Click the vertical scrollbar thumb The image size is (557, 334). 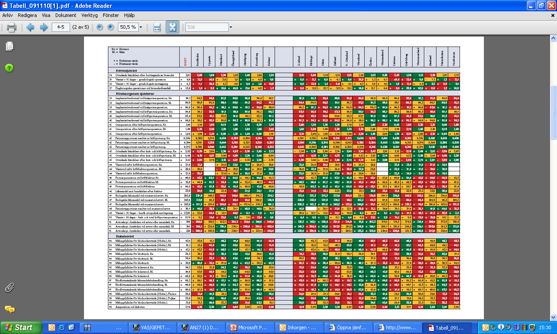pos(553,113)
